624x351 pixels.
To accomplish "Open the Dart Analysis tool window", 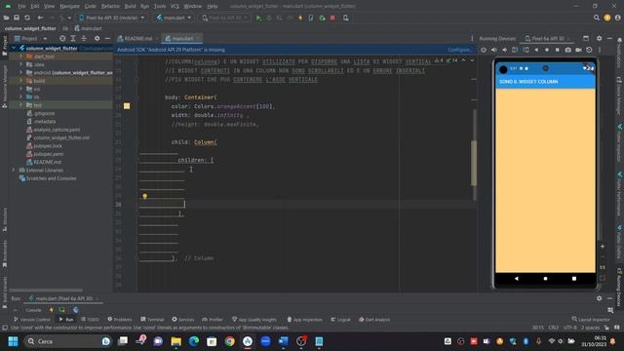I will pos(374,320).
